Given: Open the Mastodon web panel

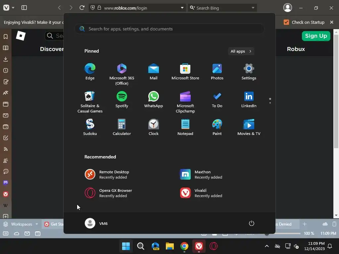Looking at the screenshot, I should [6, 183].
